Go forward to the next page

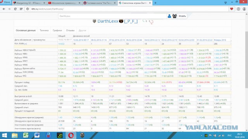[x=9, y=9]
